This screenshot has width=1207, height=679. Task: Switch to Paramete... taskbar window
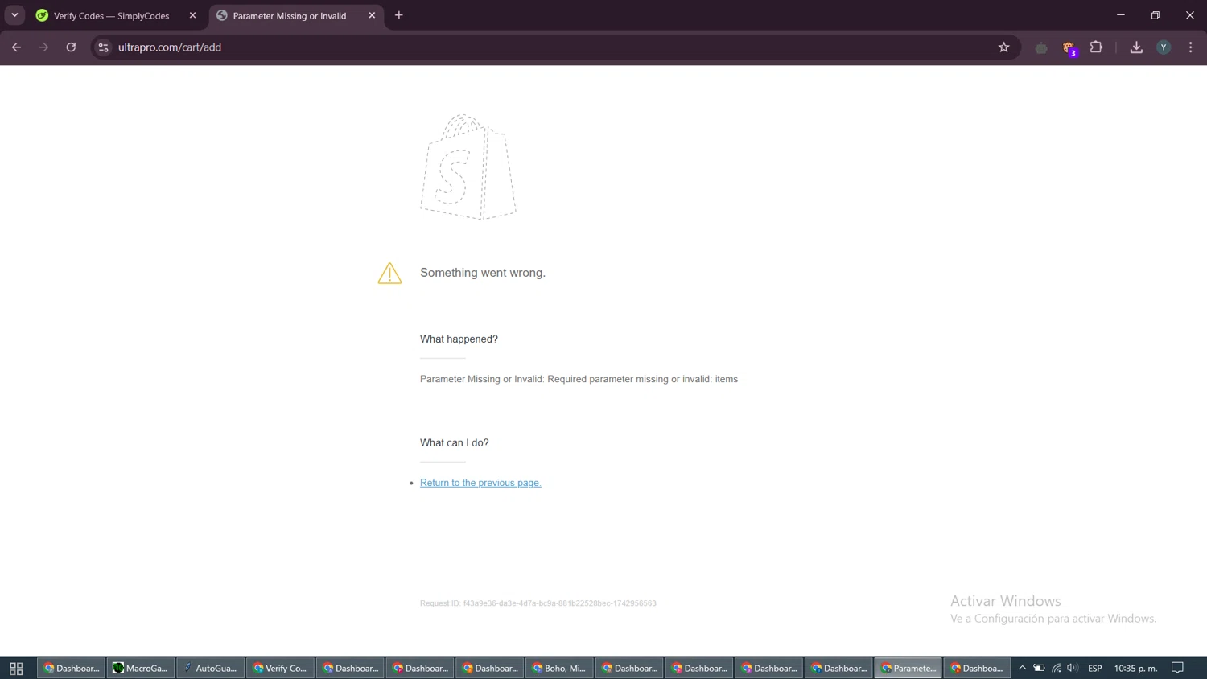pos(908,668)
